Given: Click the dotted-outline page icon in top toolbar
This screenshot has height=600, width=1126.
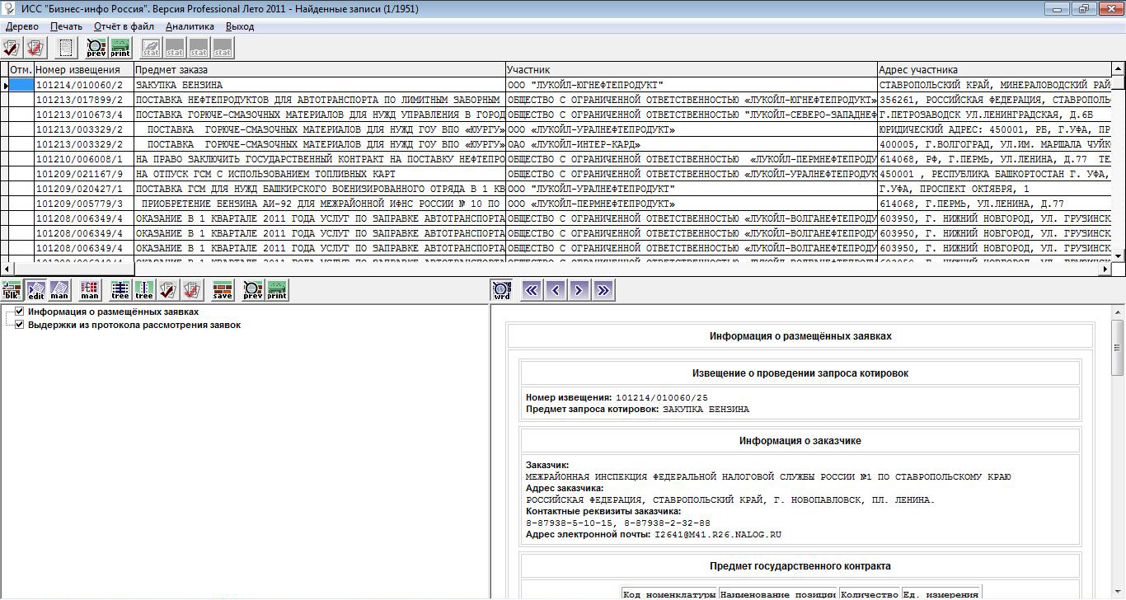Looking at the screenshot, I should [66, 48].
